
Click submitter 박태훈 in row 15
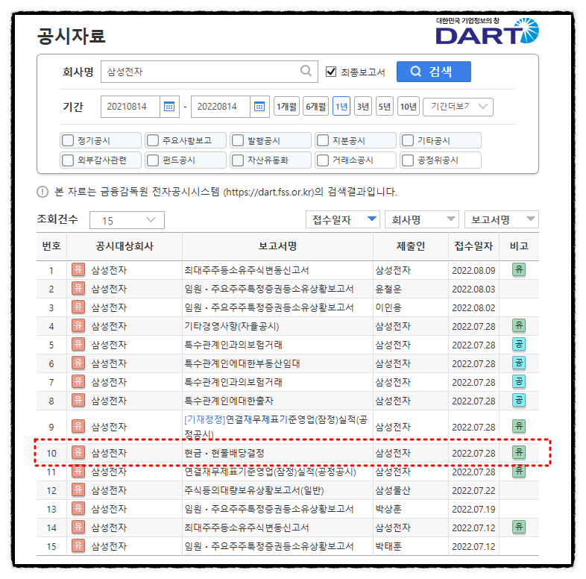click(x=388, y=546)
